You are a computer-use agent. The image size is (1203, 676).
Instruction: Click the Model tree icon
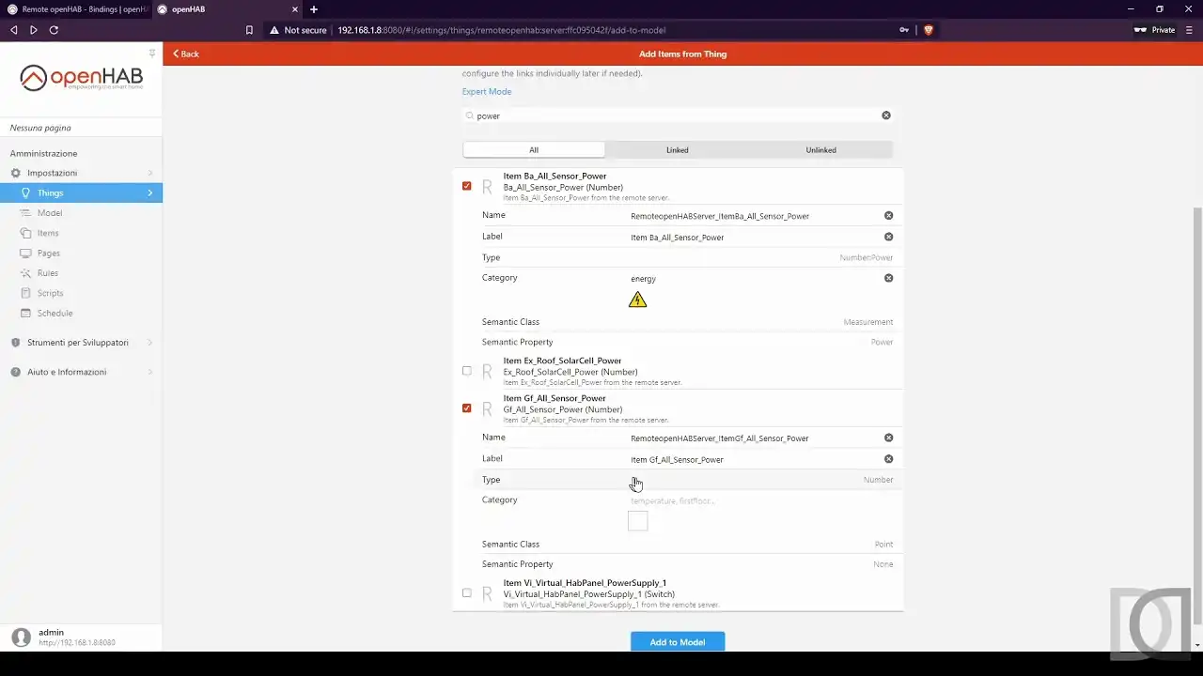click(x=25, y=213)
